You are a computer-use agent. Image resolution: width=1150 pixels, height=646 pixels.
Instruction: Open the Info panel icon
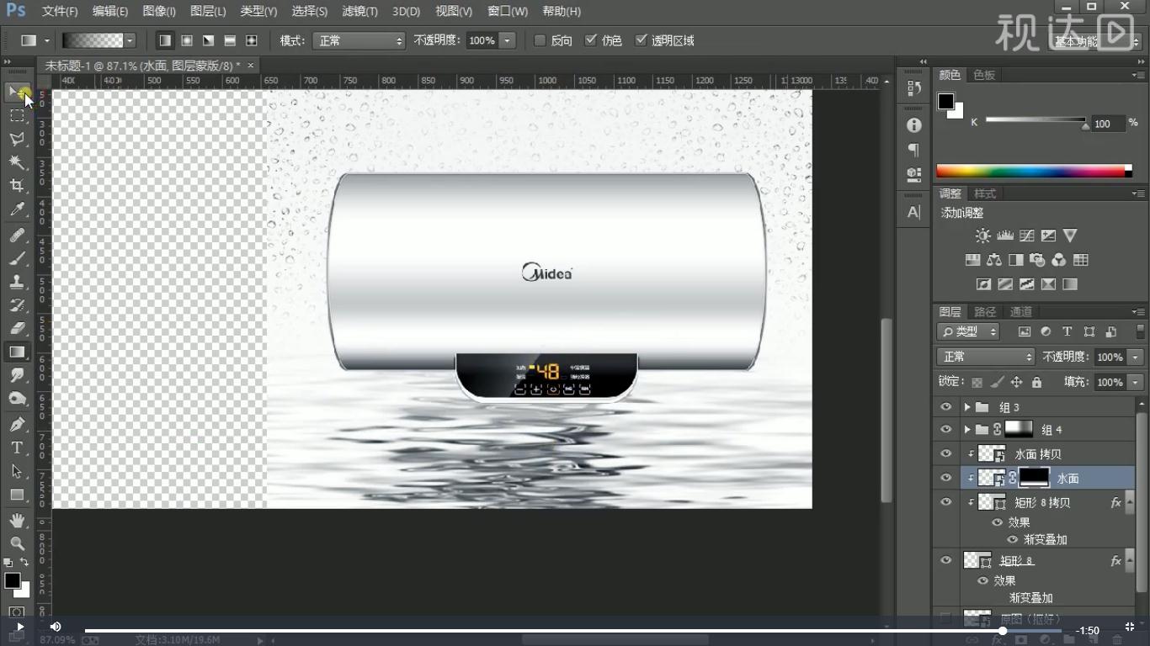pos(914,125)
